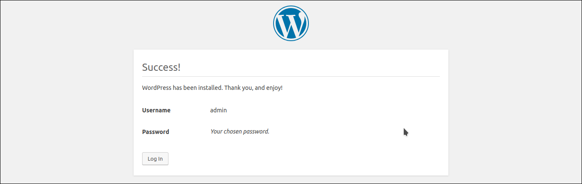Click the word 'Your' in password note
This screenshot has height=184, width=582.
216,131
